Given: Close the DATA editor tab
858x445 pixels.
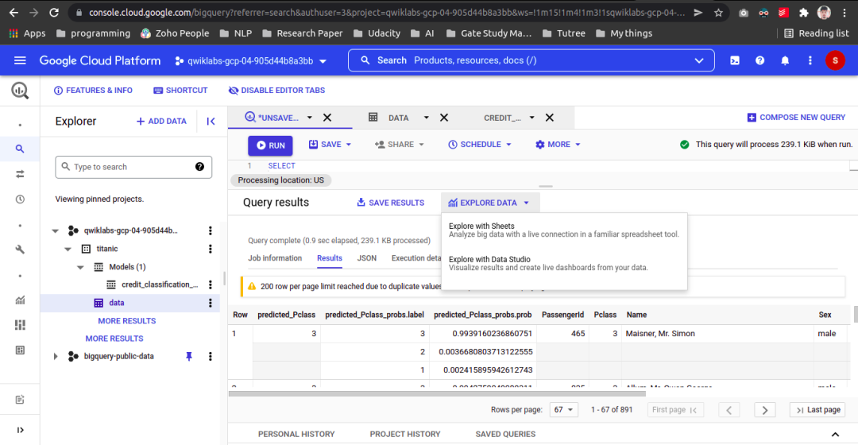Looking at the screenshot, I should pos(444,118).
